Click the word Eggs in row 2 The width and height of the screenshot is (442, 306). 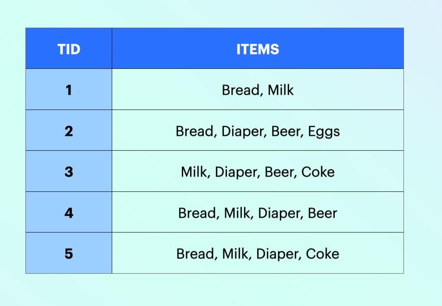pos(324,132)
